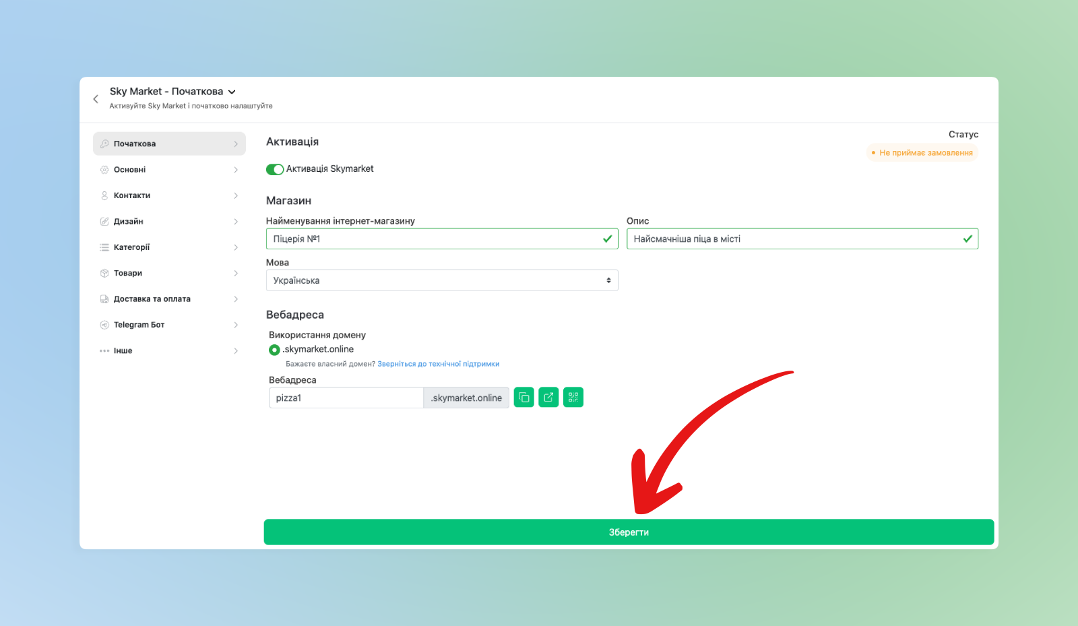Follow the Зверніться до технічної підтримки link
Screen dimensions: 1078x626
click(438, 364)
